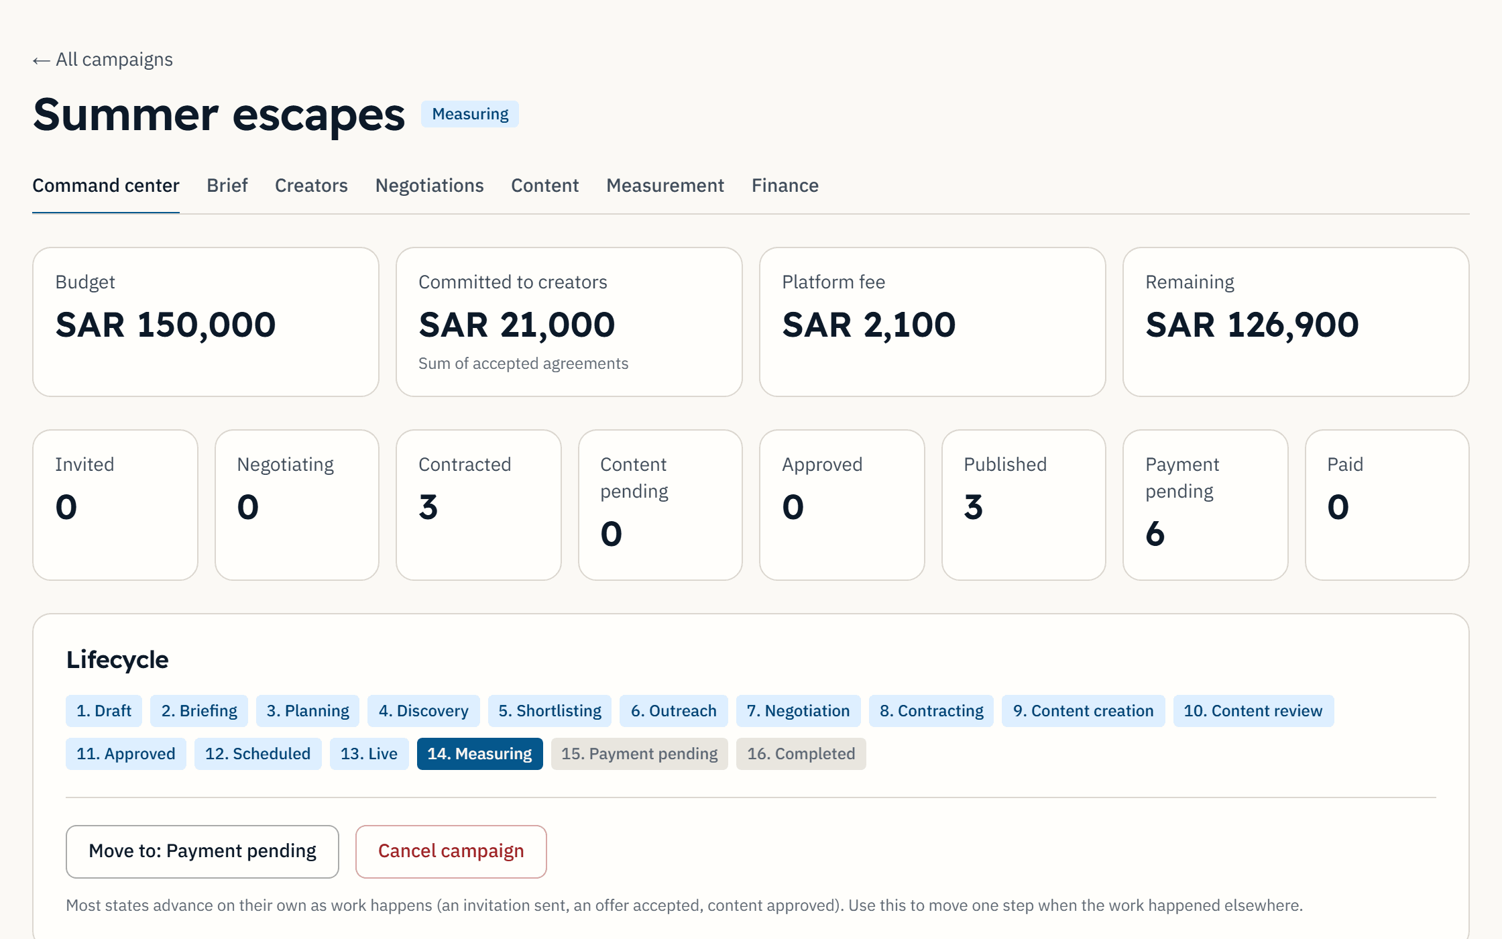Switch to the Creators tab

click(x=311, y=185)
